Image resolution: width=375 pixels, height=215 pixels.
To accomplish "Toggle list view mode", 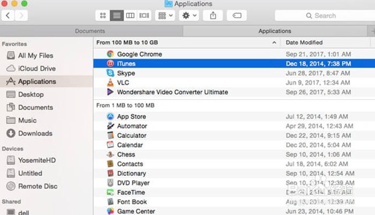I will [116, 16].
